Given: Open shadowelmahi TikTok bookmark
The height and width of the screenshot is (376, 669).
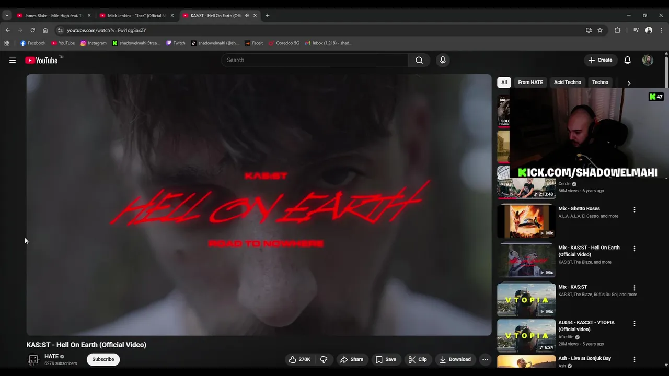Looking at the screenshot, I should 215,43.
